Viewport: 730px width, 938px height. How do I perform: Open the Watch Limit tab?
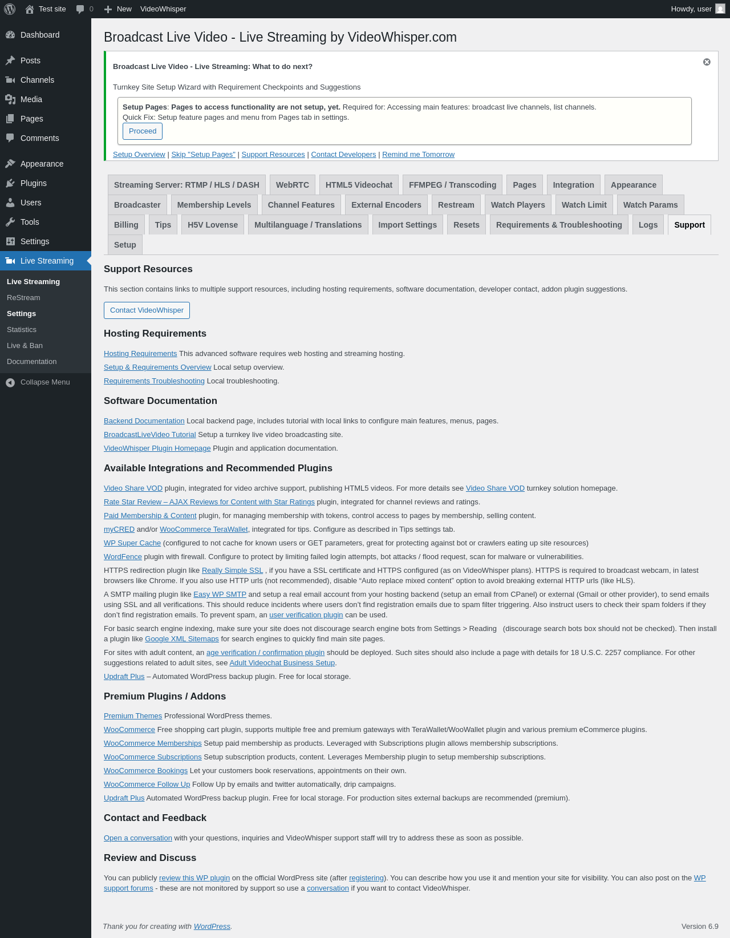[584, 205]
